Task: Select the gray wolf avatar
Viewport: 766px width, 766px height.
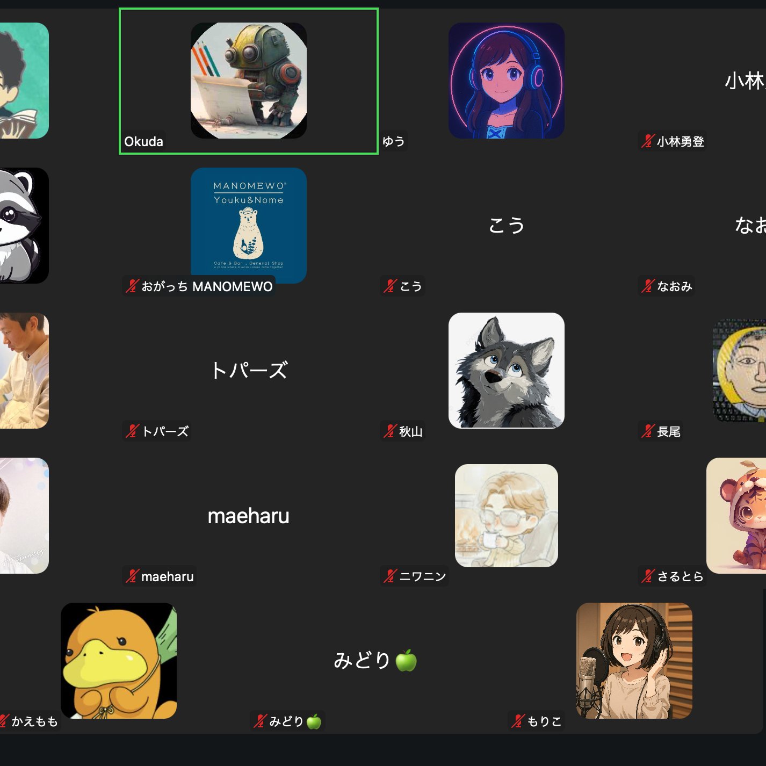Action: [x=507, y=371]
